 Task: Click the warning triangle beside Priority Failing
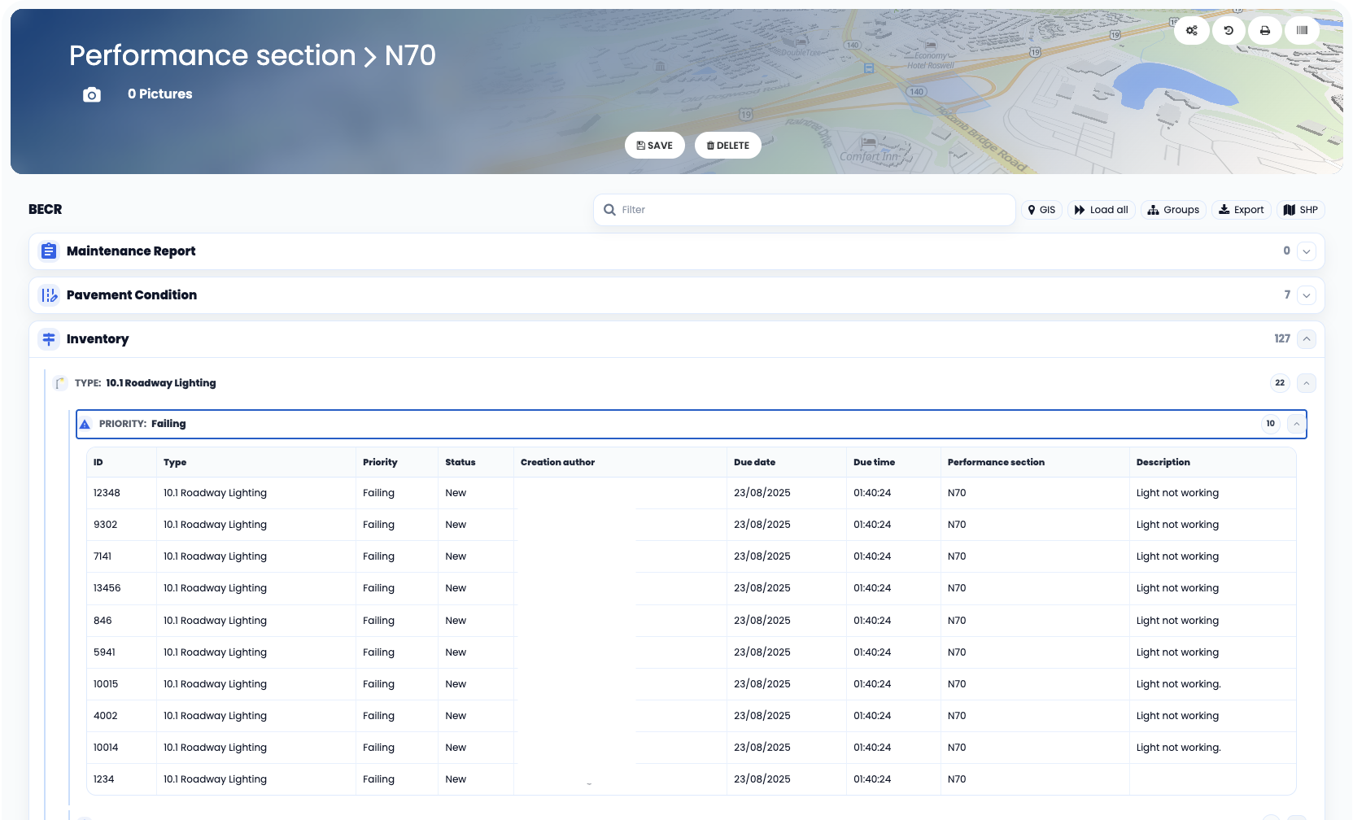(85, 423)
